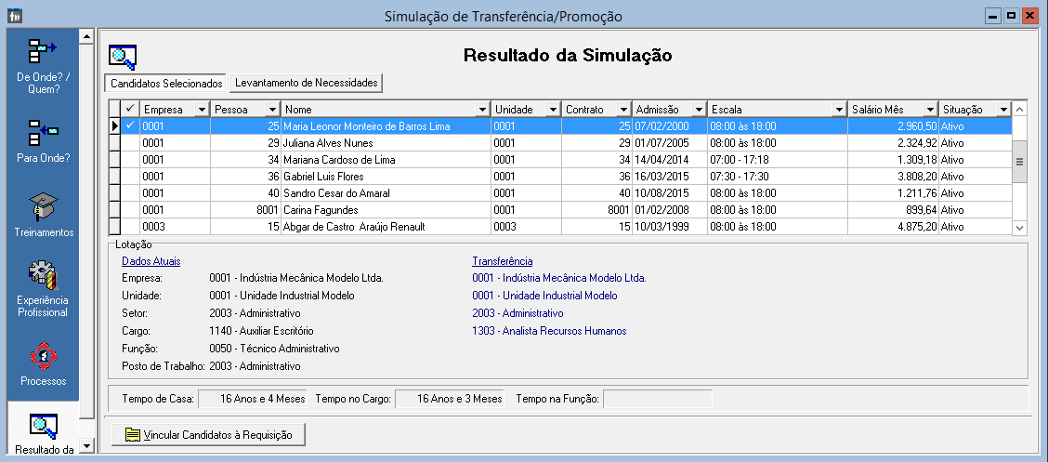This screenshot has height=462, width=1048.
Task: Open the Nome column filter dropdown
Action: tap(482, 110)
